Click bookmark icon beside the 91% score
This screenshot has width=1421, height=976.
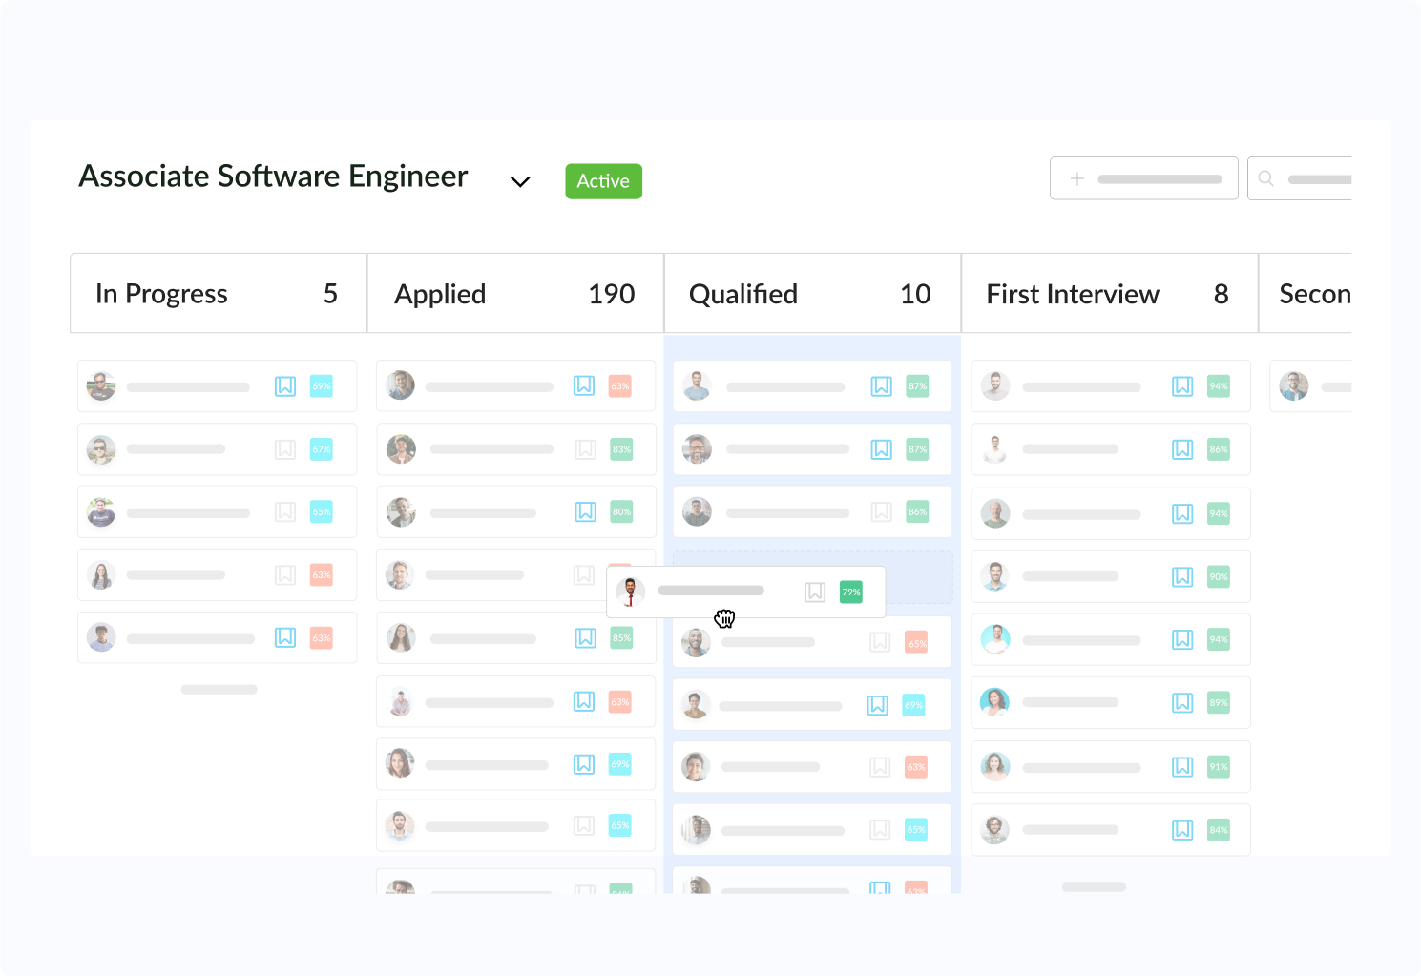(x=1182, y=767)
